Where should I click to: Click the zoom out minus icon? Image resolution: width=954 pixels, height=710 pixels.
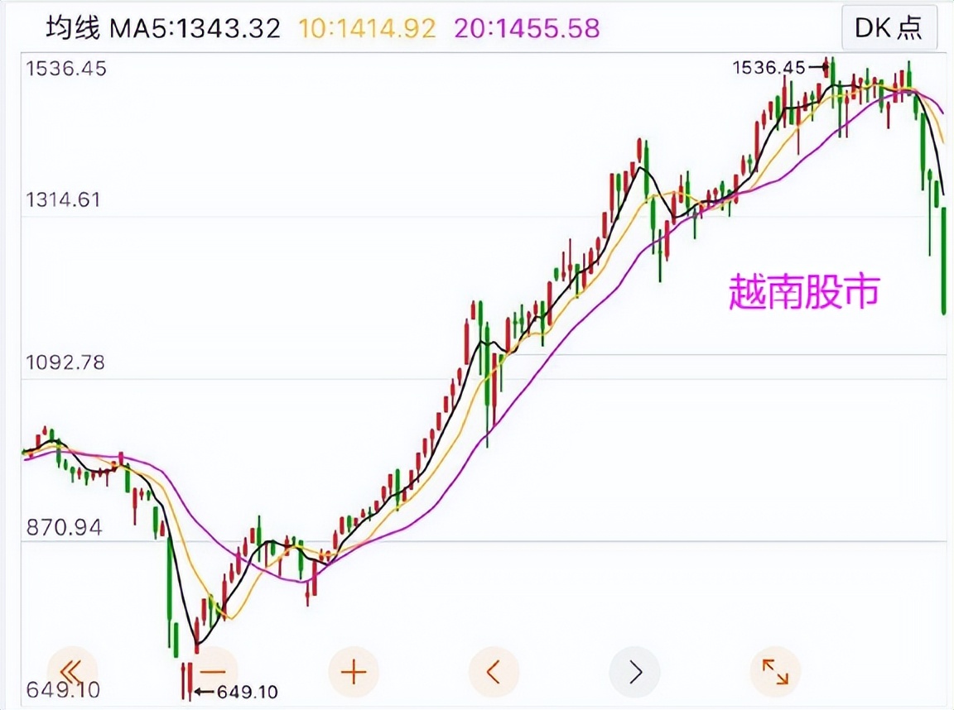pos(212,672)
